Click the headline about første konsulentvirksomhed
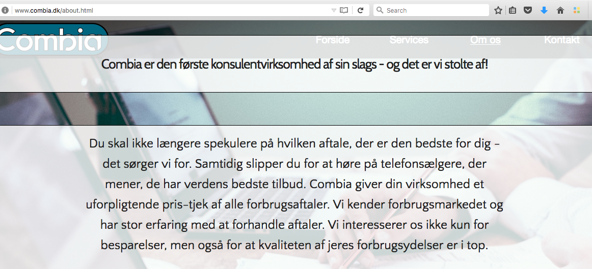 [294, 65]
